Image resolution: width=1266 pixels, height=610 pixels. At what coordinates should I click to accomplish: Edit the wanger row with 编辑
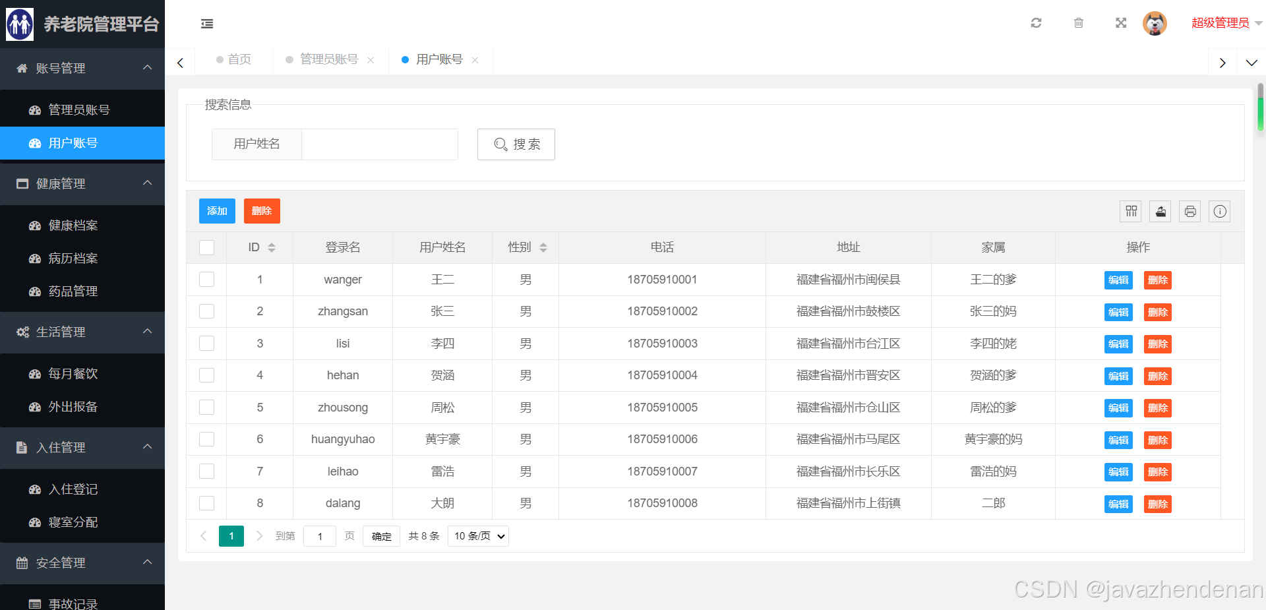pyautogui.click(x=1118, y=280)
